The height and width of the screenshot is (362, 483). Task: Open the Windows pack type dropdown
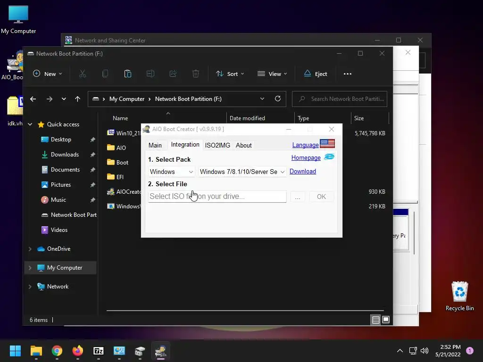171,172
